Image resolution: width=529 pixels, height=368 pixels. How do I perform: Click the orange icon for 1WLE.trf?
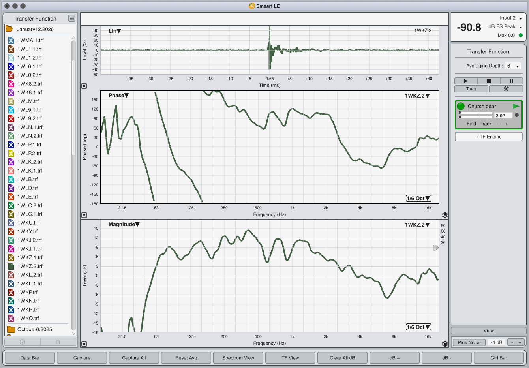coord(11,197)
